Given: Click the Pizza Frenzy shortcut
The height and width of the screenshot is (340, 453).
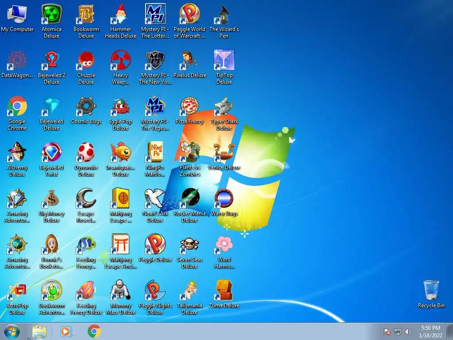Looking at the screenshot, I should [x=189, y=106].
